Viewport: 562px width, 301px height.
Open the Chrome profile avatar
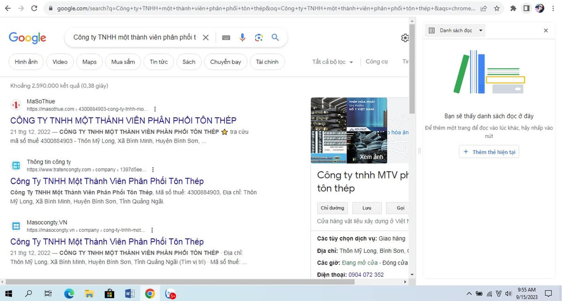click(x=540, y=8)
